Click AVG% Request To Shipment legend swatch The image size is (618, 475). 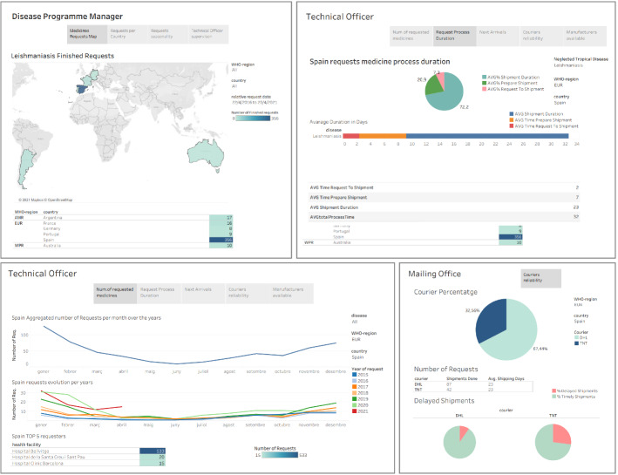pyautogui.click(x=485, y=89)
